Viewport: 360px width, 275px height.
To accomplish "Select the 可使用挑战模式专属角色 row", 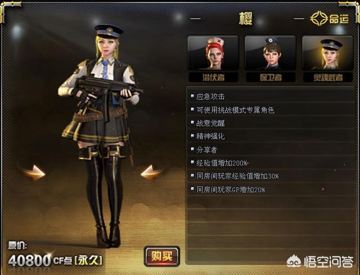I will pyautogui.click(x=271, y=110).
